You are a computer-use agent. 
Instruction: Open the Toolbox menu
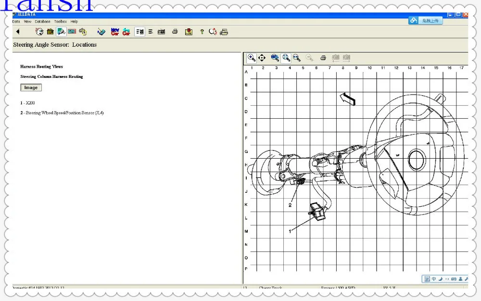[x=61, y=22]
